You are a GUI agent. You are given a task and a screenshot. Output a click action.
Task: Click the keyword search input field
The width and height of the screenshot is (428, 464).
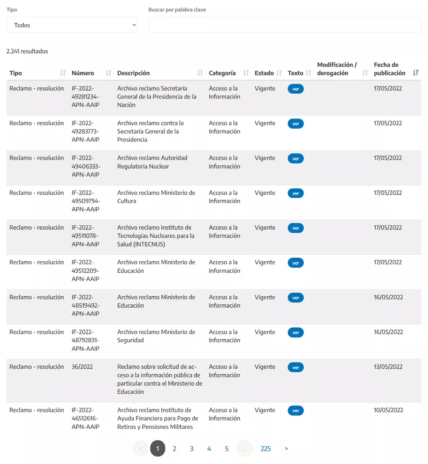(x=285, y=25)
